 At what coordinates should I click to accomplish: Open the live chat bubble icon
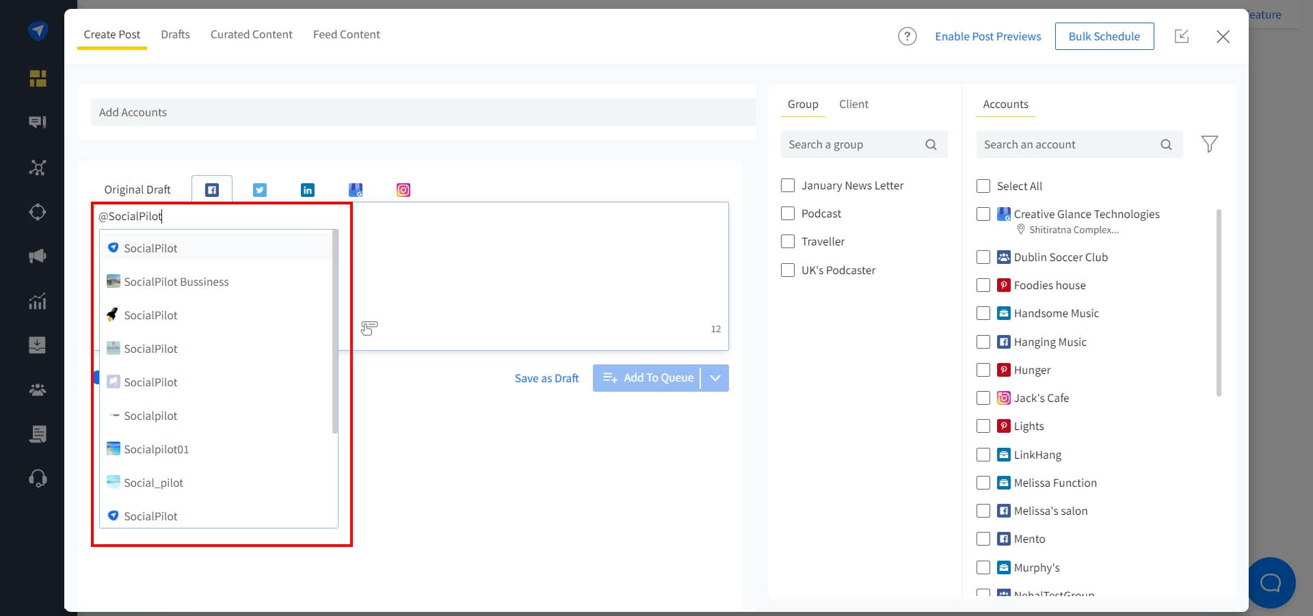click(1271, 582)
